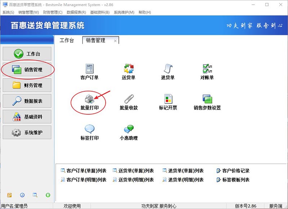288x209 pixels.
Task: Open 标签模板列表 link
Action: point(233,180)
